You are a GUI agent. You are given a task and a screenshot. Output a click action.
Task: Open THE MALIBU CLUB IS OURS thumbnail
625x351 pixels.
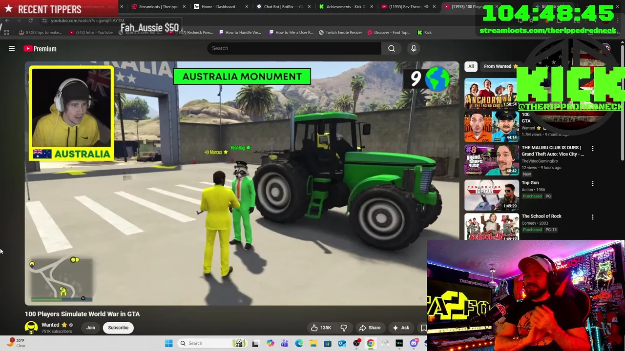coord(491,160)
